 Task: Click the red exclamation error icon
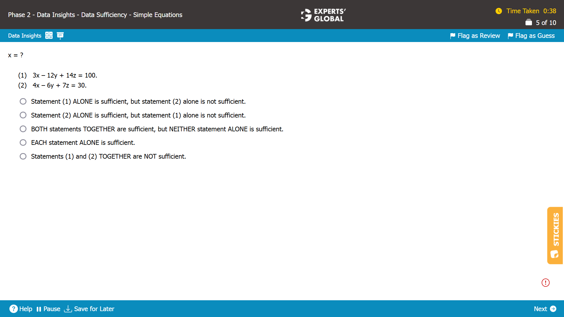click(545, 282)
